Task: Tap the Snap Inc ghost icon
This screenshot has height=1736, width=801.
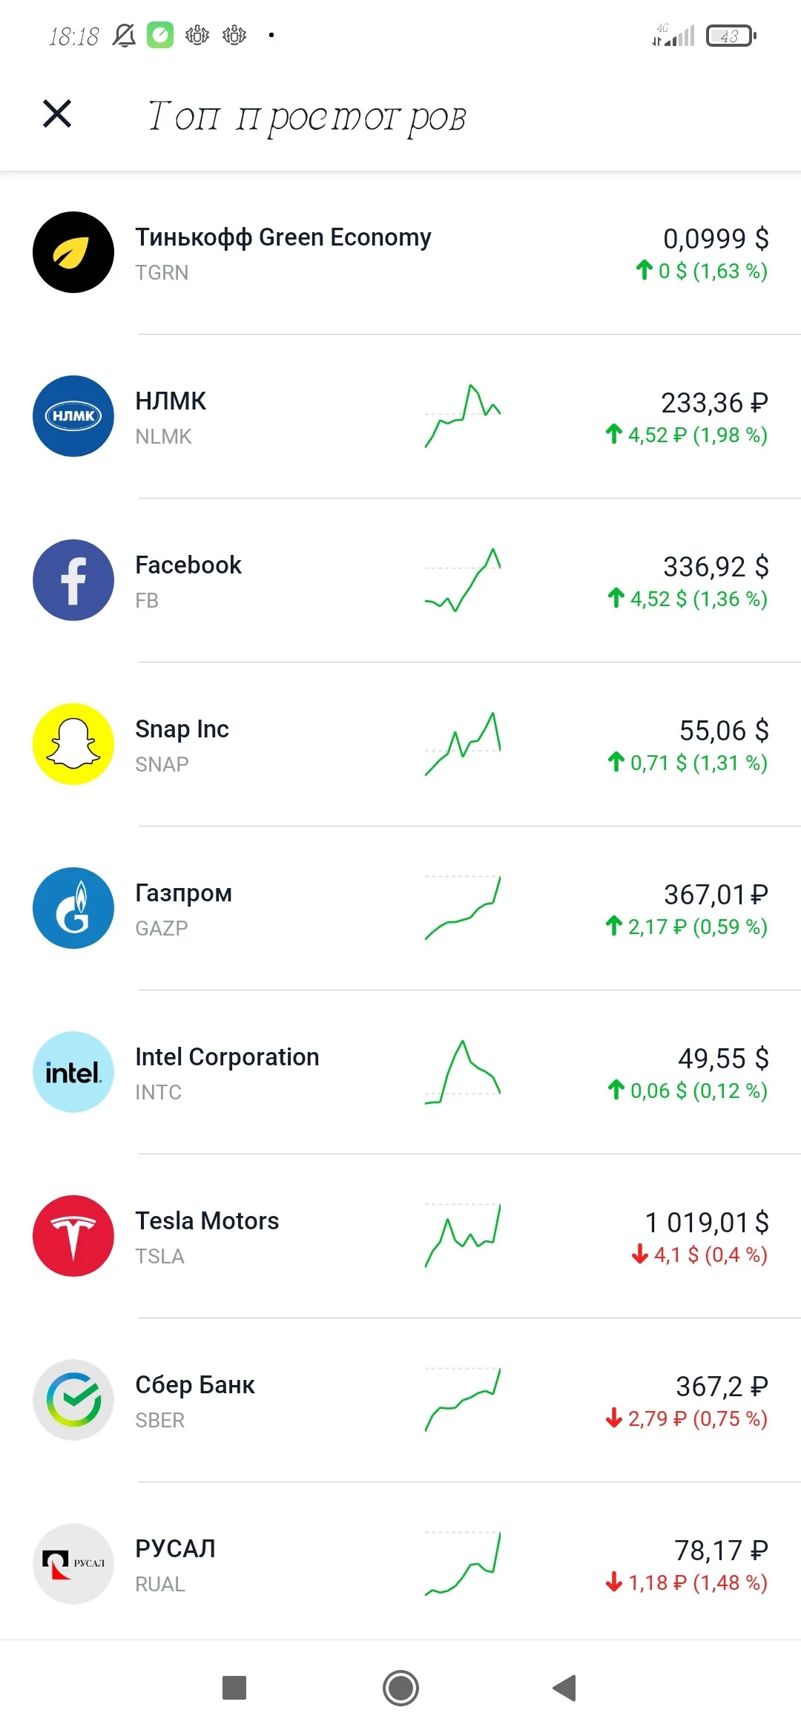Action: (73, 744)
